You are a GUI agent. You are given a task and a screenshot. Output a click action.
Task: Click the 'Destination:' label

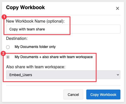point(17,38)
